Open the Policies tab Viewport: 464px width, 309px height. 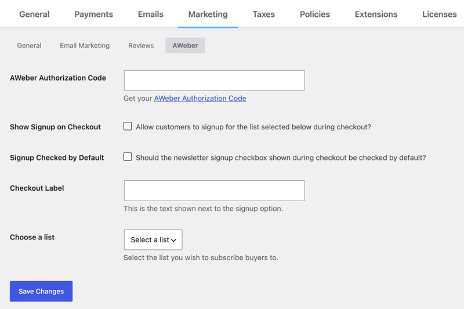314,14
